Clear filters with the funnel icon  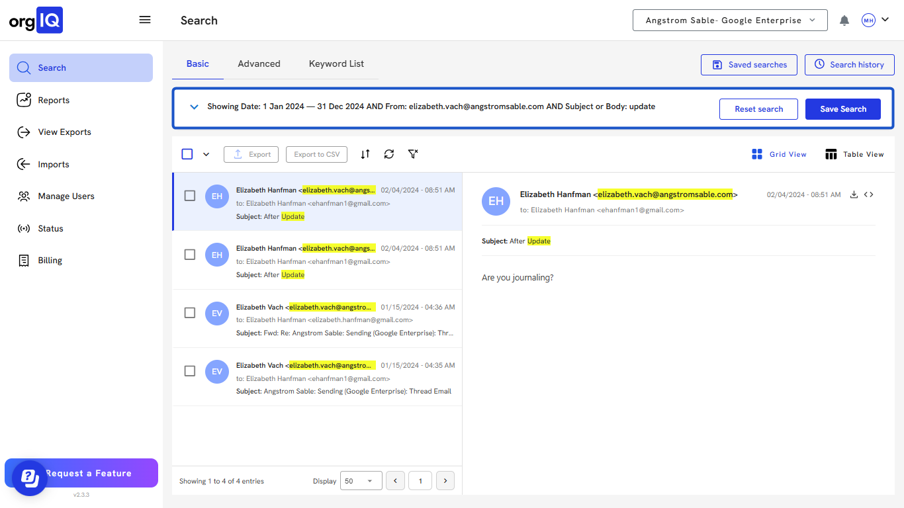coord(413,154)
